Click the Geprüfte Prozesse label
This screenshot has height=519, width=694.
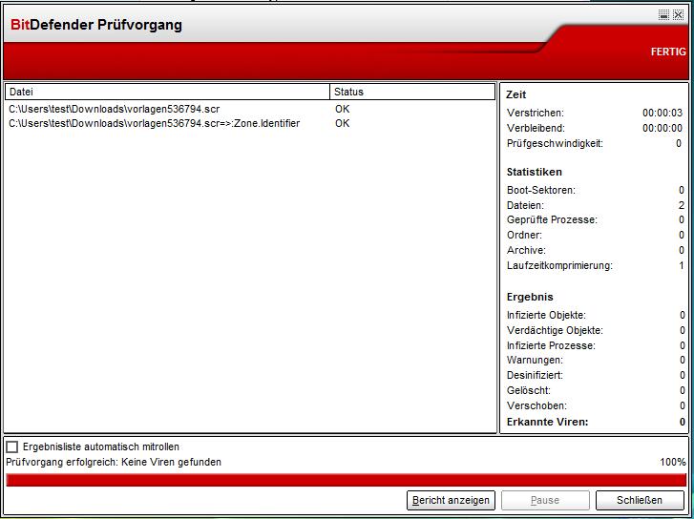click(x=552, y=219)
